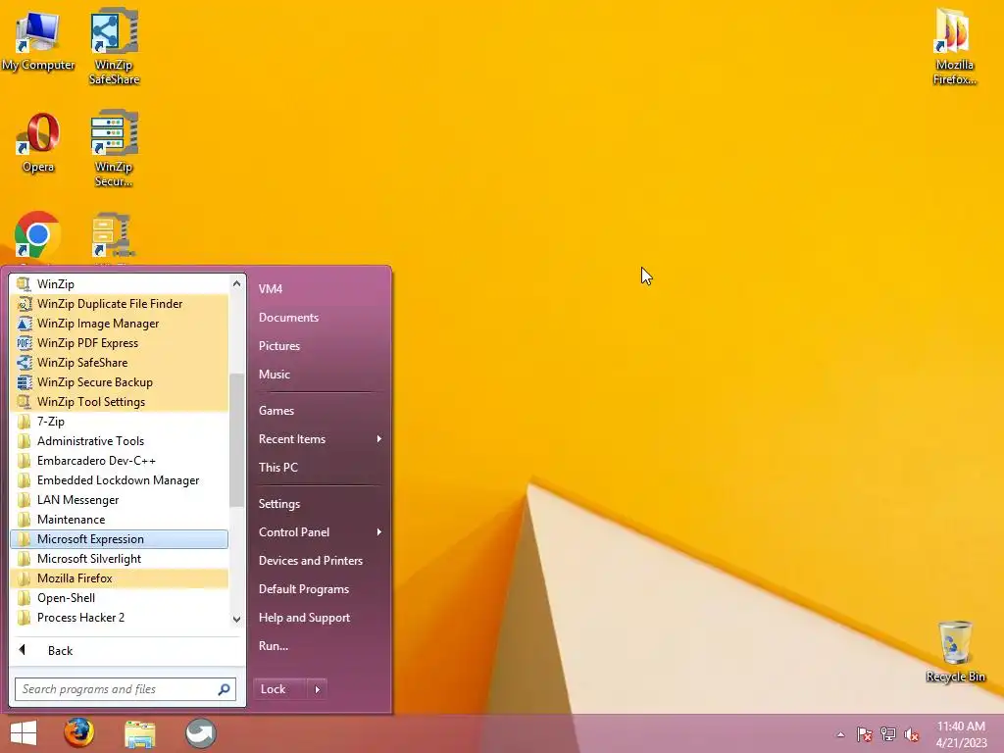Expand the Open-Shell folder
The image size is (1004, 753).
point(119,598)
